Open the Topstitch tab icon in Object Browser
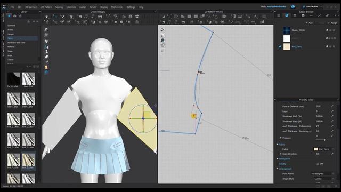This screenshot has width=341, height=192. pyautogui.click(x=319, y=15)
